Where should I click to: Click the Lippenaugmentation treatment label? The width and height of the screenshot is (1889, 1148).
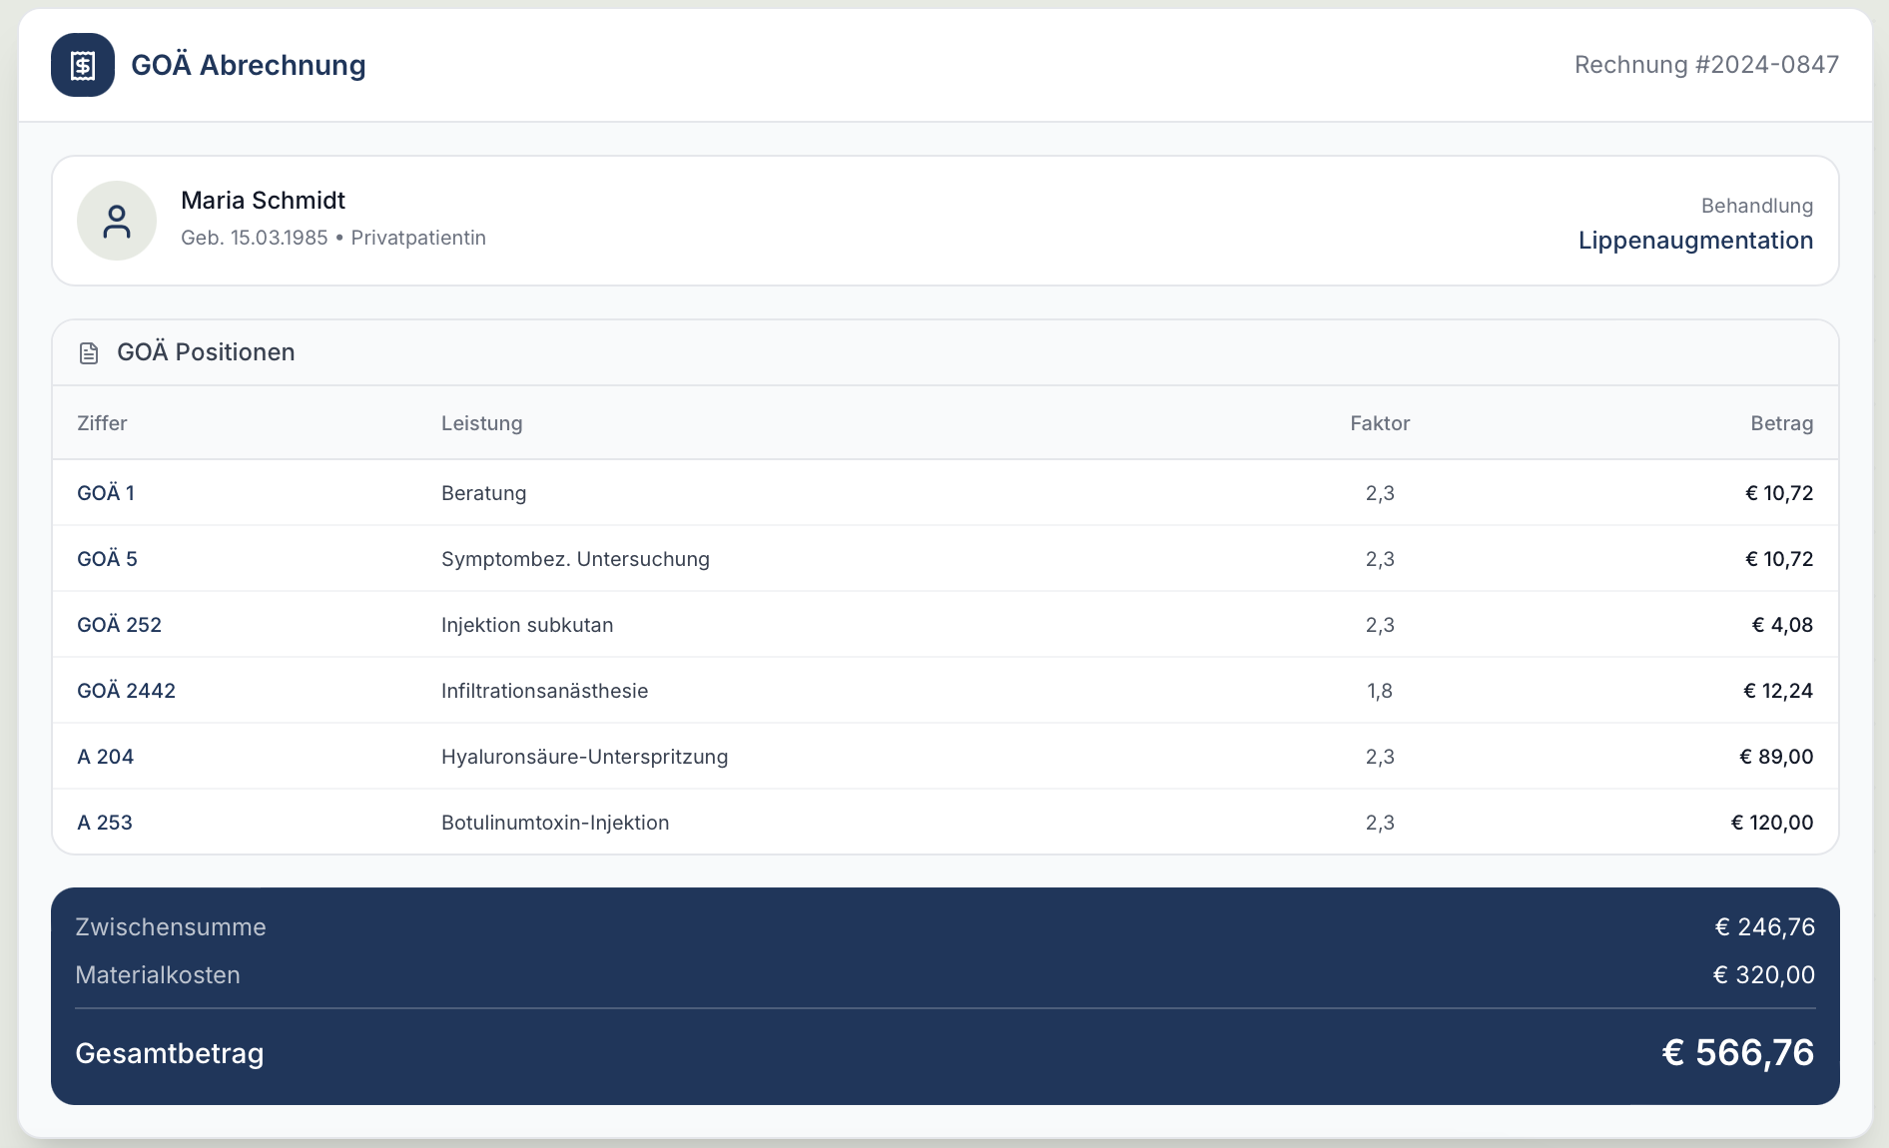1694,241
